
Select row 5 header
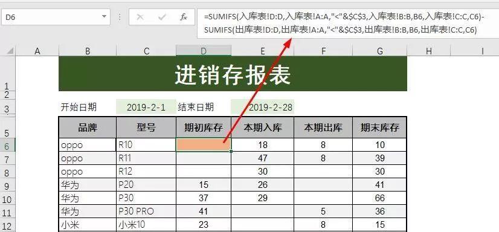coord(8,127)
